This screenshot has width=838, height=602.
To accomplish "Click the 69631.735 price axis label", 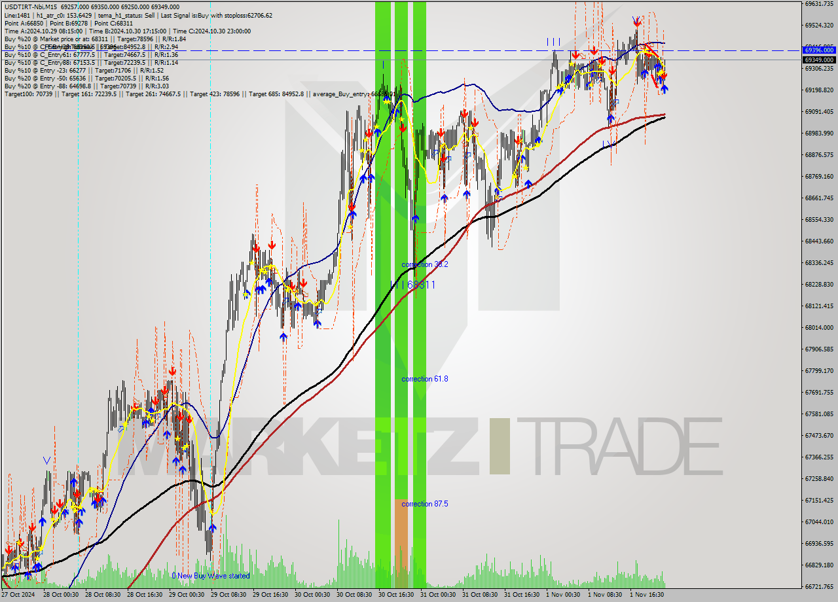I will point(819,3).
